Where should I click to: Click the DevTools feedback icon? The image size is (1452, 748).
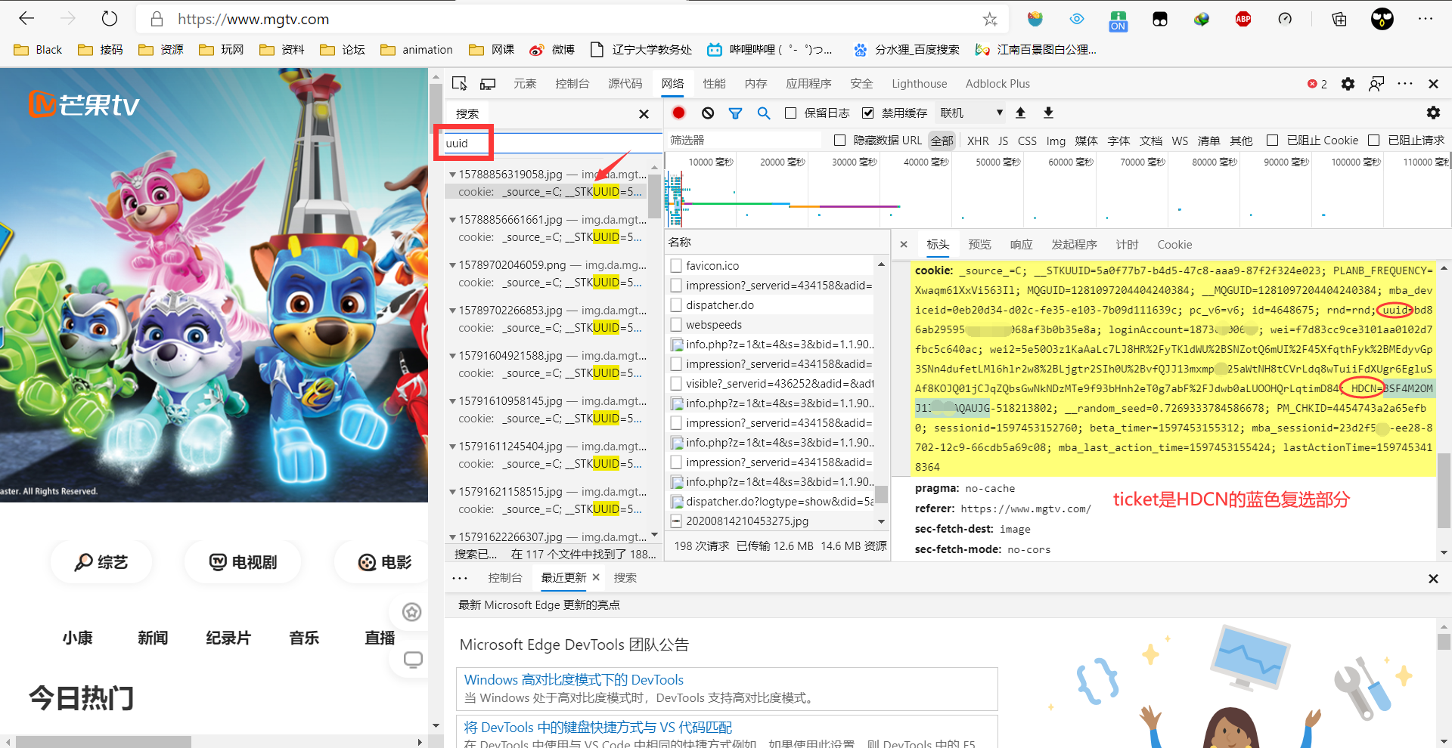tap(1376, 84)
